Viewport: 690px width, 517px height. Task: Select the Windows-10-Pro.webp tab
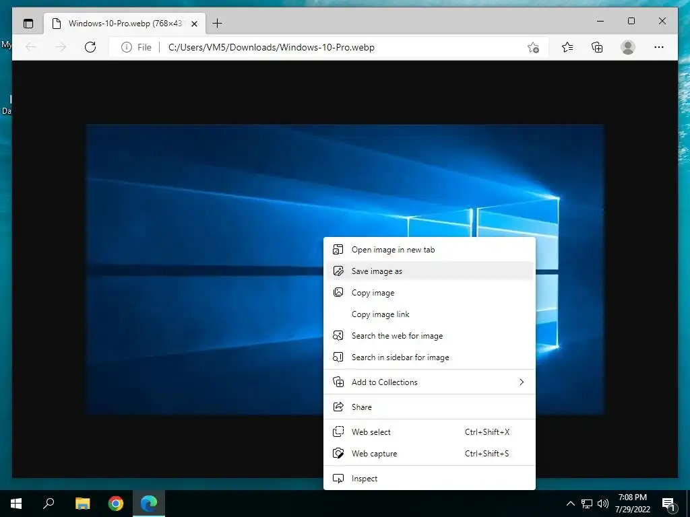tap(125, 24)
